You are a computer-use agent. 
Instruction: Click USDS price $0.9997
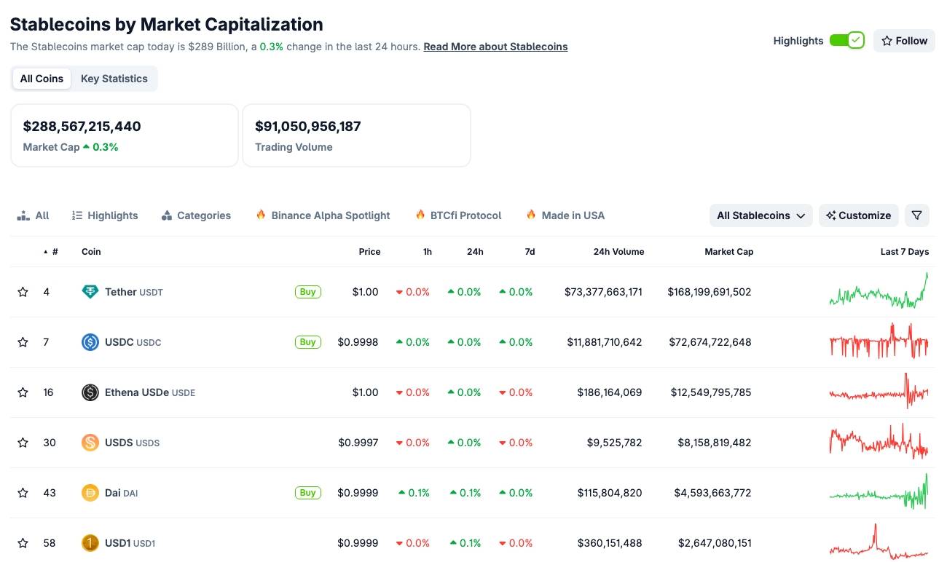358,443
